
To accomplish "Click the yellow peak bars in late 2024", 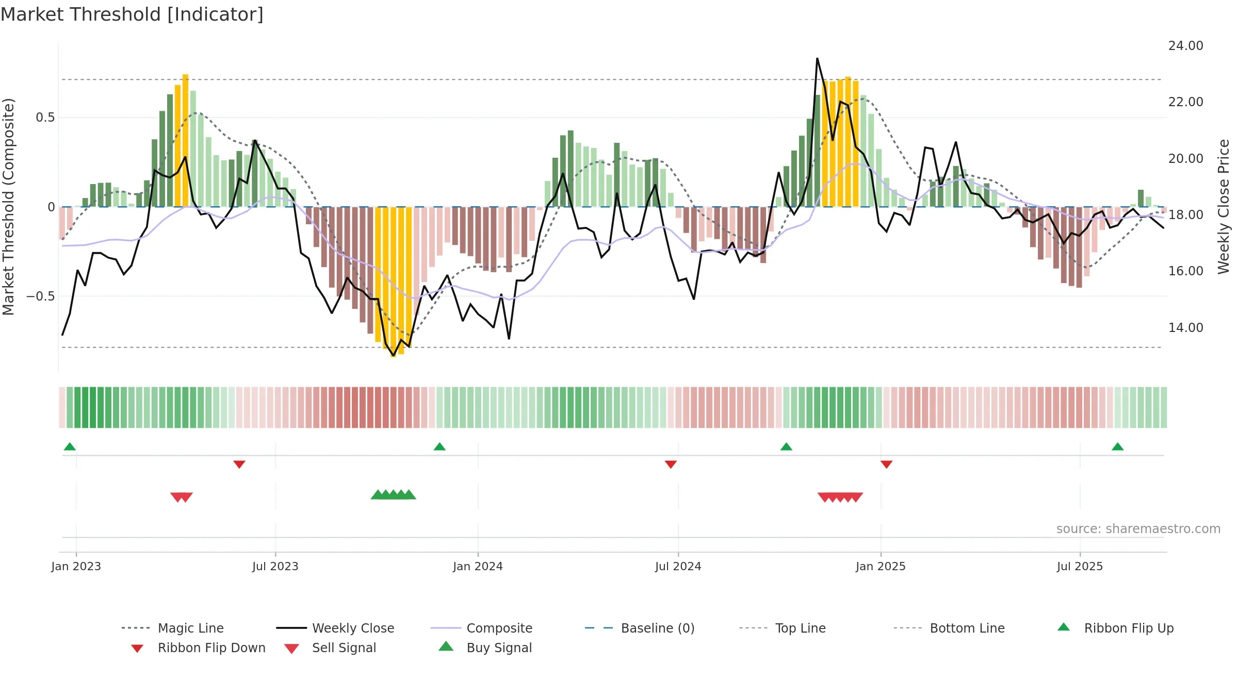I will [840, 142].
